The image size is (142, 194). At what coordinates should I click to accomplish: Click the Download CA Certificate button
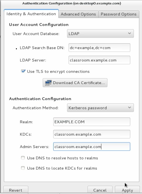click(x=75, y=83)
